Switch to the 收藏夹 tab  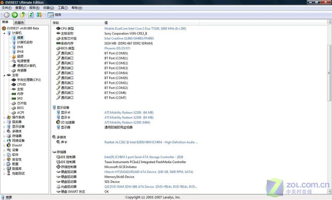[x=19, y=22]
